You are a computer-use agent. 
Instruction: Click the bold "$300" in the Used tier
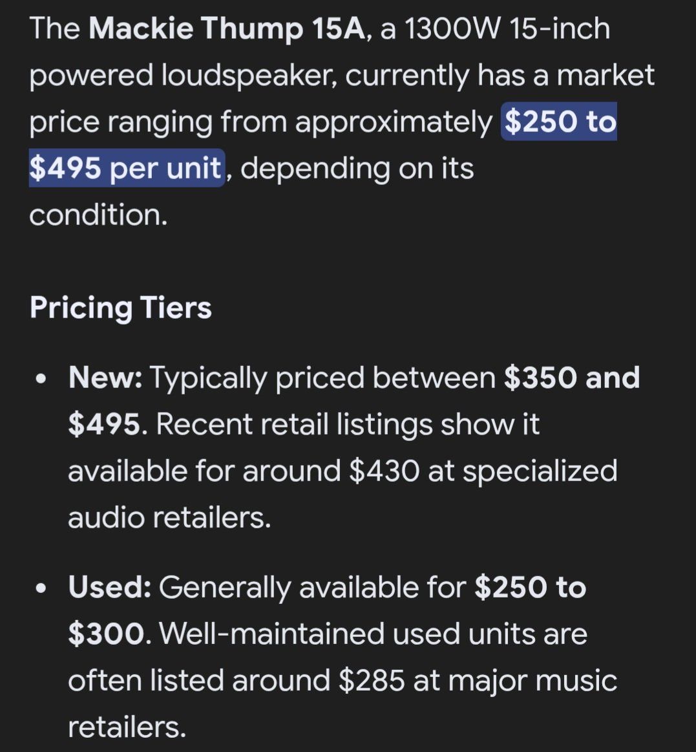click(107, 634)
